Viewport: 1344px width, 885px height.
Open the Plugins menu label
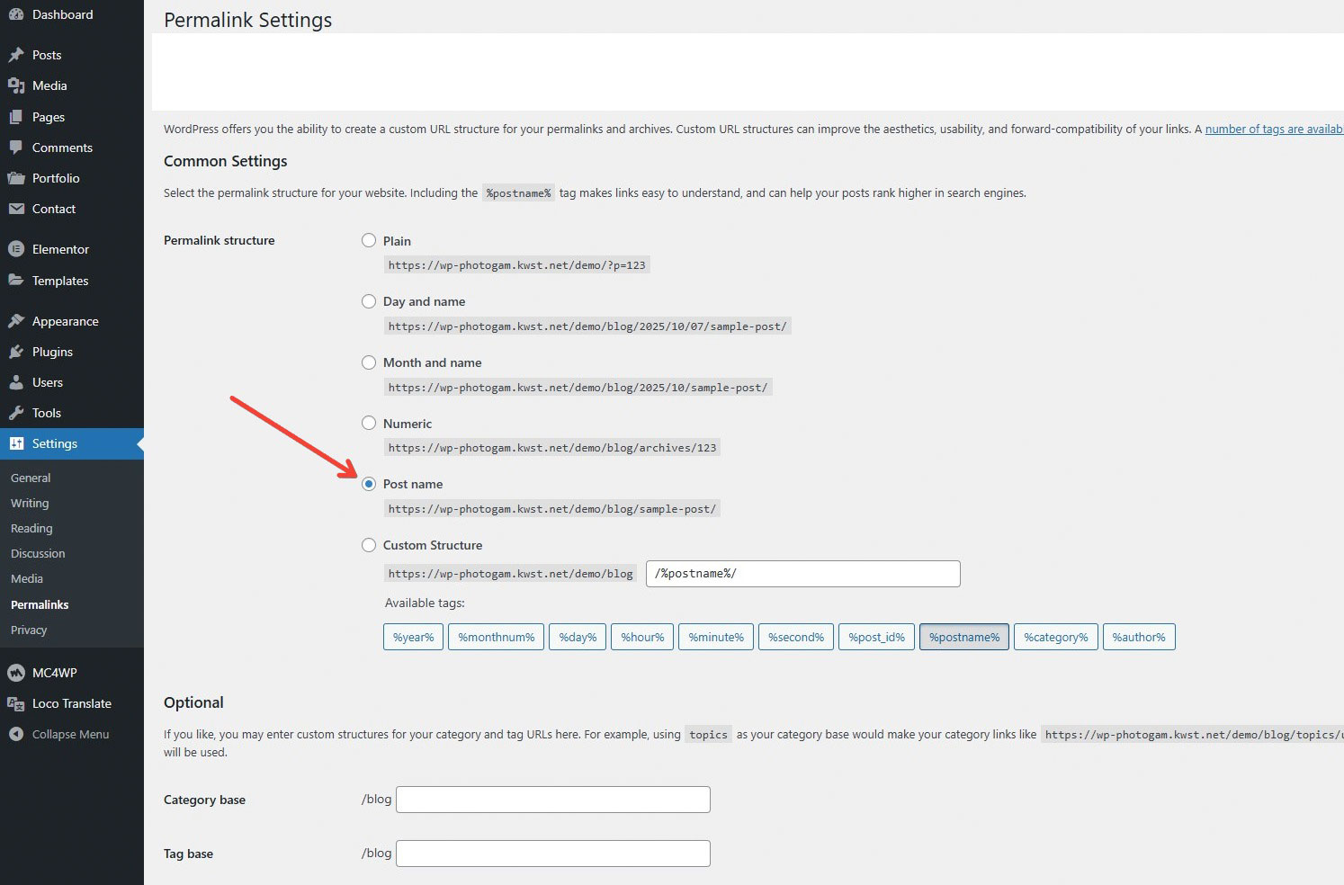coord(52,352)
